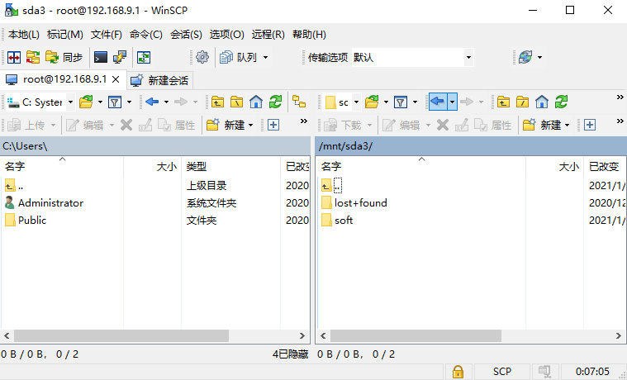The width and height of the screenshot is (627, 380).
Task: Open the 帮助(H) menu
Action: coord(309,35)
